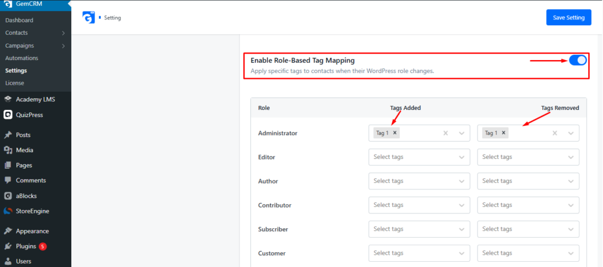Image resolution: width=603 pixels, height=267 pixels.
Task: Expand the Contacts submenu chevron
Action: click(x=64, y=33)
